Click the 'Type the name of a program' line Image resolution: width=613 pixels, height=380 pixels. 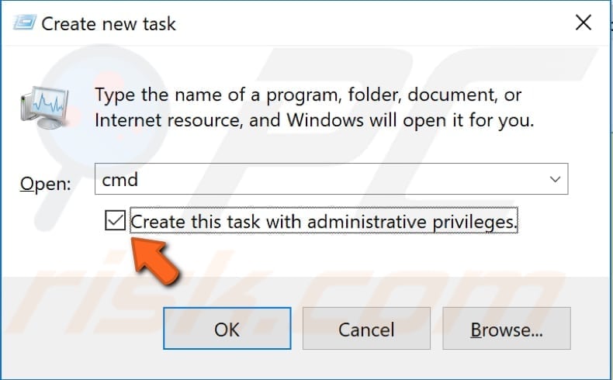[x=308, y=96]
